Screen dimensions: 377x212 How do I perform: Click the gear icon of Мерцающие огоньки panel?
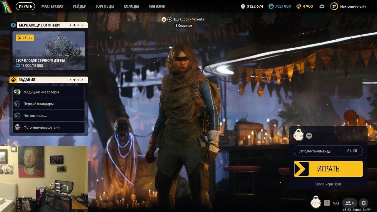(x=13, y=25)
